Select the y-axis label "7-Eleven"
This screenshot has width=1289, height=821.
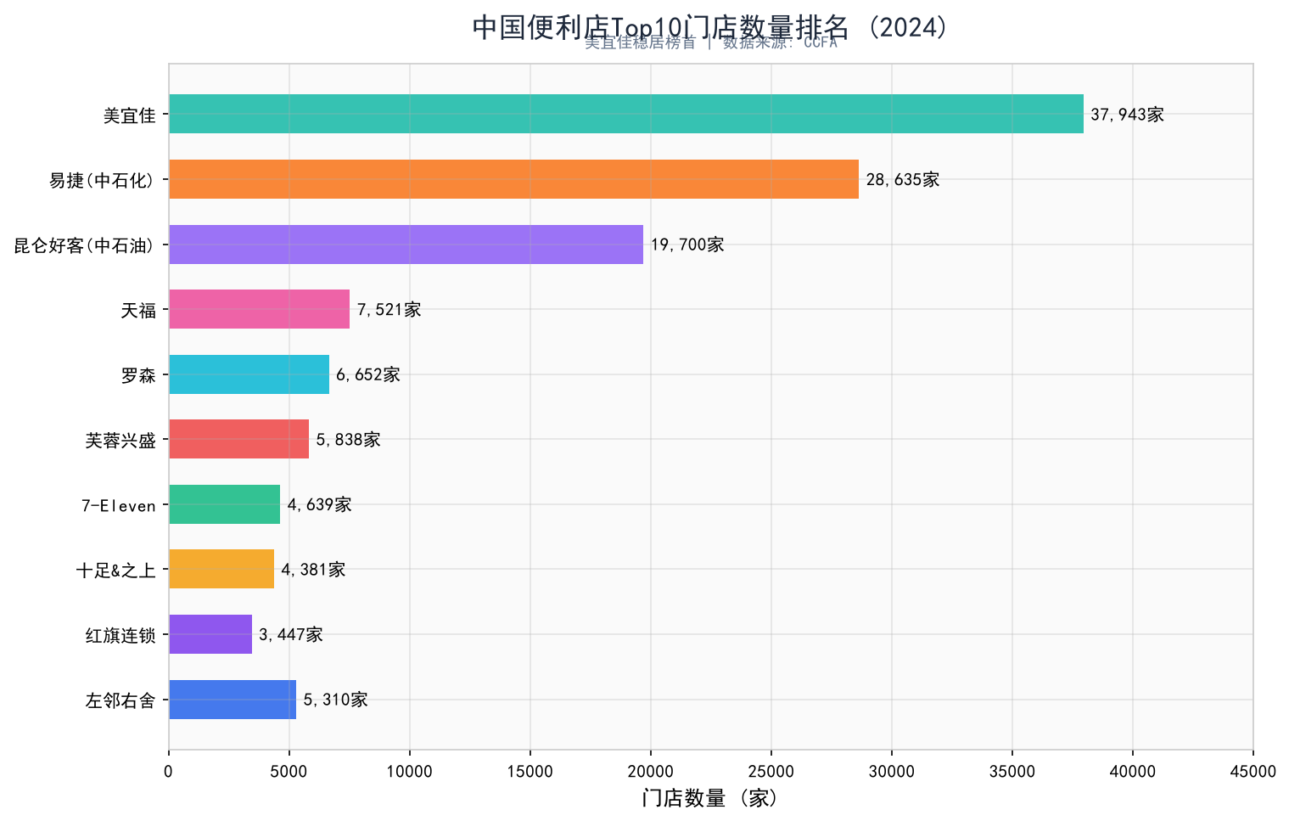119,505
